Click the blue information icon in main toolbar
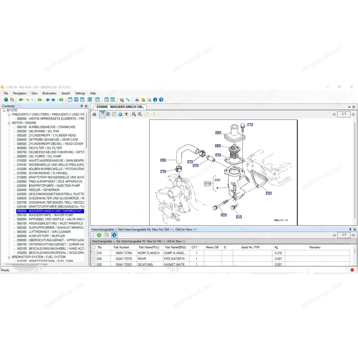Screen dimensions: 358x358 pyautogui.click(x=155, y=100)
